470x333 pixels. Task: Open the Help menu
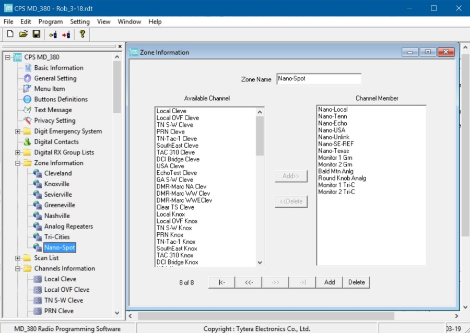pos(155,21)
